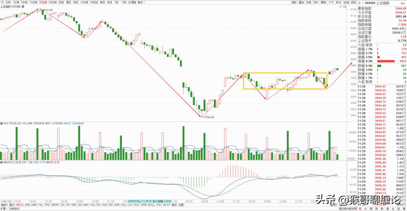Select the 价 tab at bottom right
The width and height of the screenshot is (407, 211).
coord(366,209)
